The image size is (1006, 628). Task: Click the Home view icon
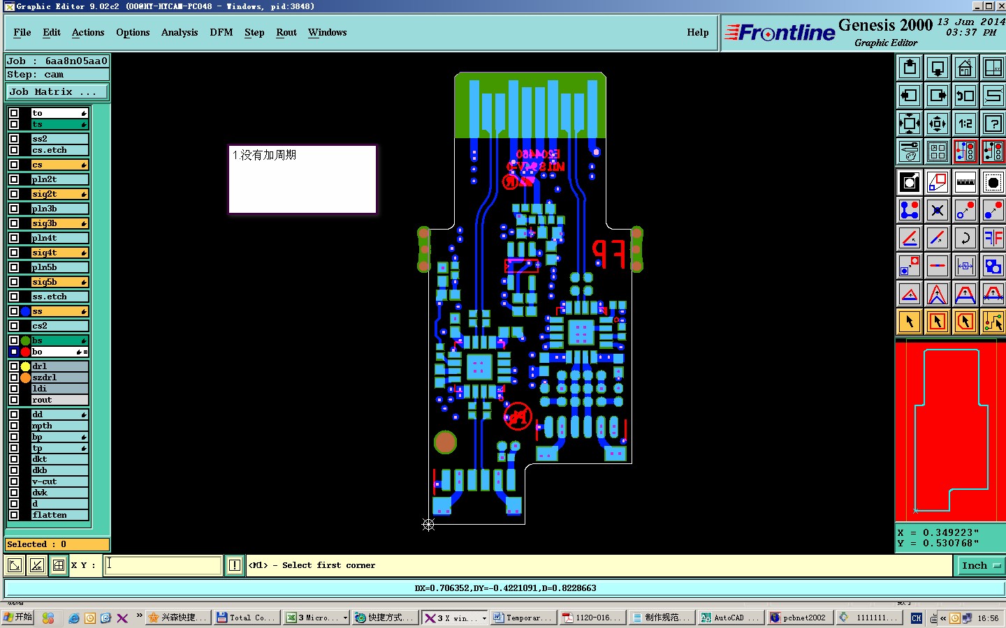[965, 68]
